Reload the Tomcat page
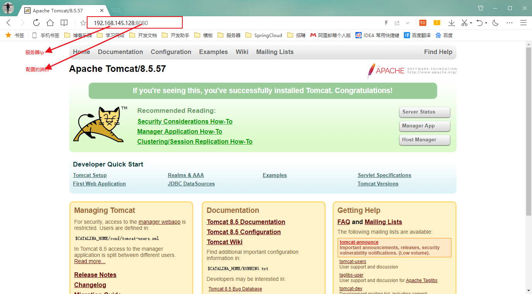This screenshot has height=294, width=532. click(x=36, y=23)
